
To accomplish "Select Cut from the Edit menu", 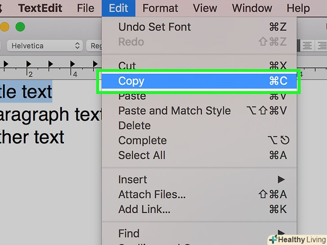I will click(x=199, y=66).
